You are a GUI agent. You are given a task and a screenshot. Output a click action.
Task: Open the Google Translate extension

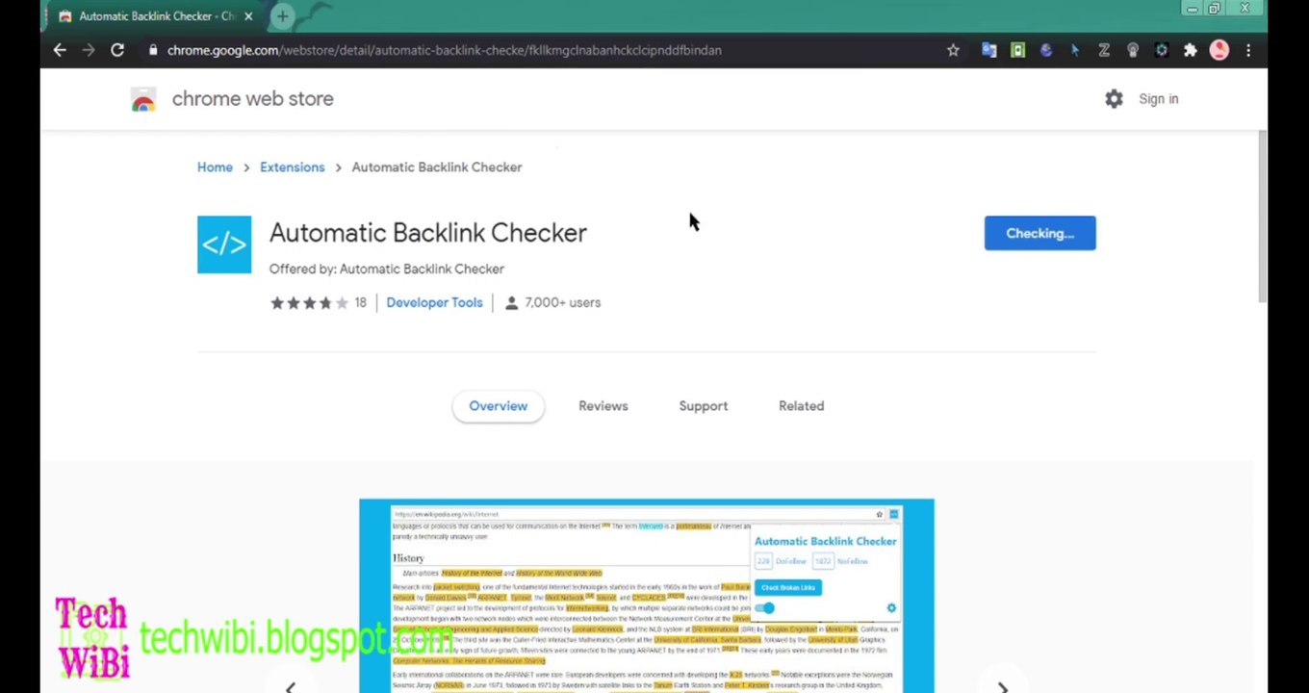click(988, 50)
